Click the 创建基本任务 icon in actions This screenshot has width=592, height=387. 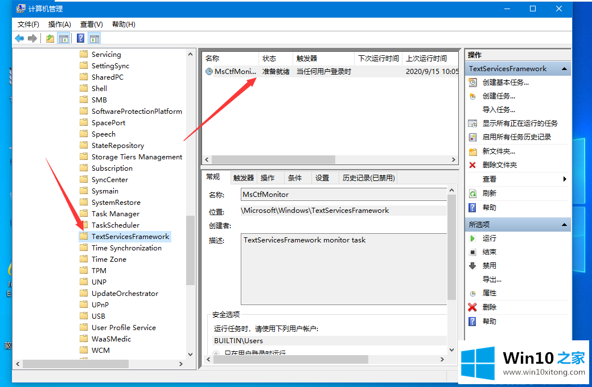click(472, 83)
